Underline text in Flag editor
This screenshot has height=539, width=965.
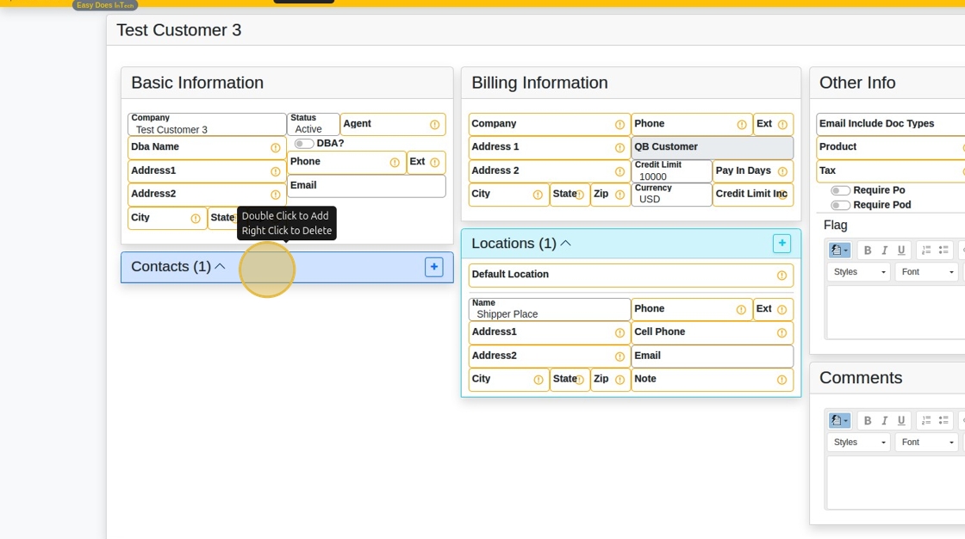point(901,251)
